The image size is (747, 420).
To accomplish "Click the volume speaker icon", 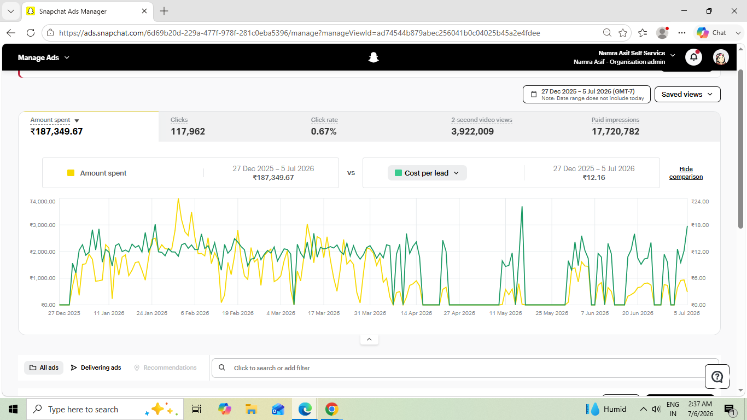I will [x=656, y=409].
